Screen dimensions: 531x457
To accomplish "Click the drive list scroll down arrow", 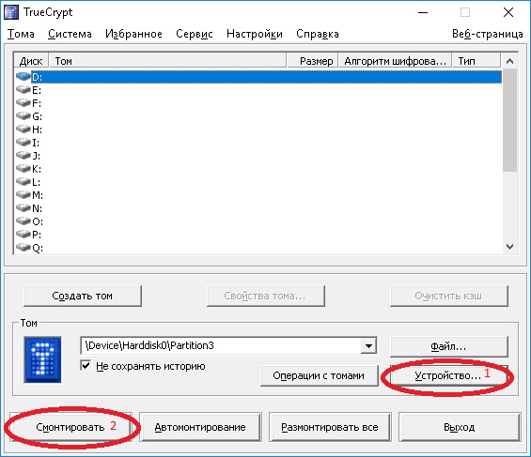I will pos(509,247).
